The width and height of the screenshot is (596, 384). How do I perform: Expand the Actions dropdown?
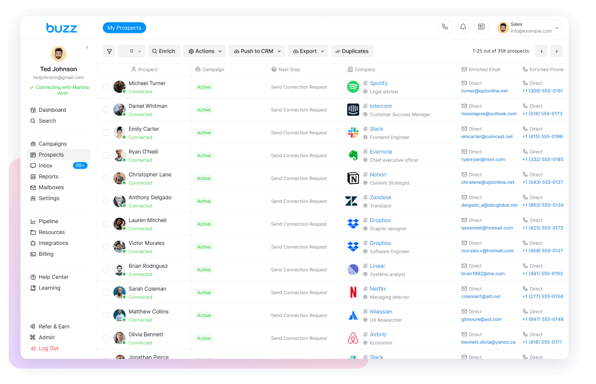[x=204, y=51]
